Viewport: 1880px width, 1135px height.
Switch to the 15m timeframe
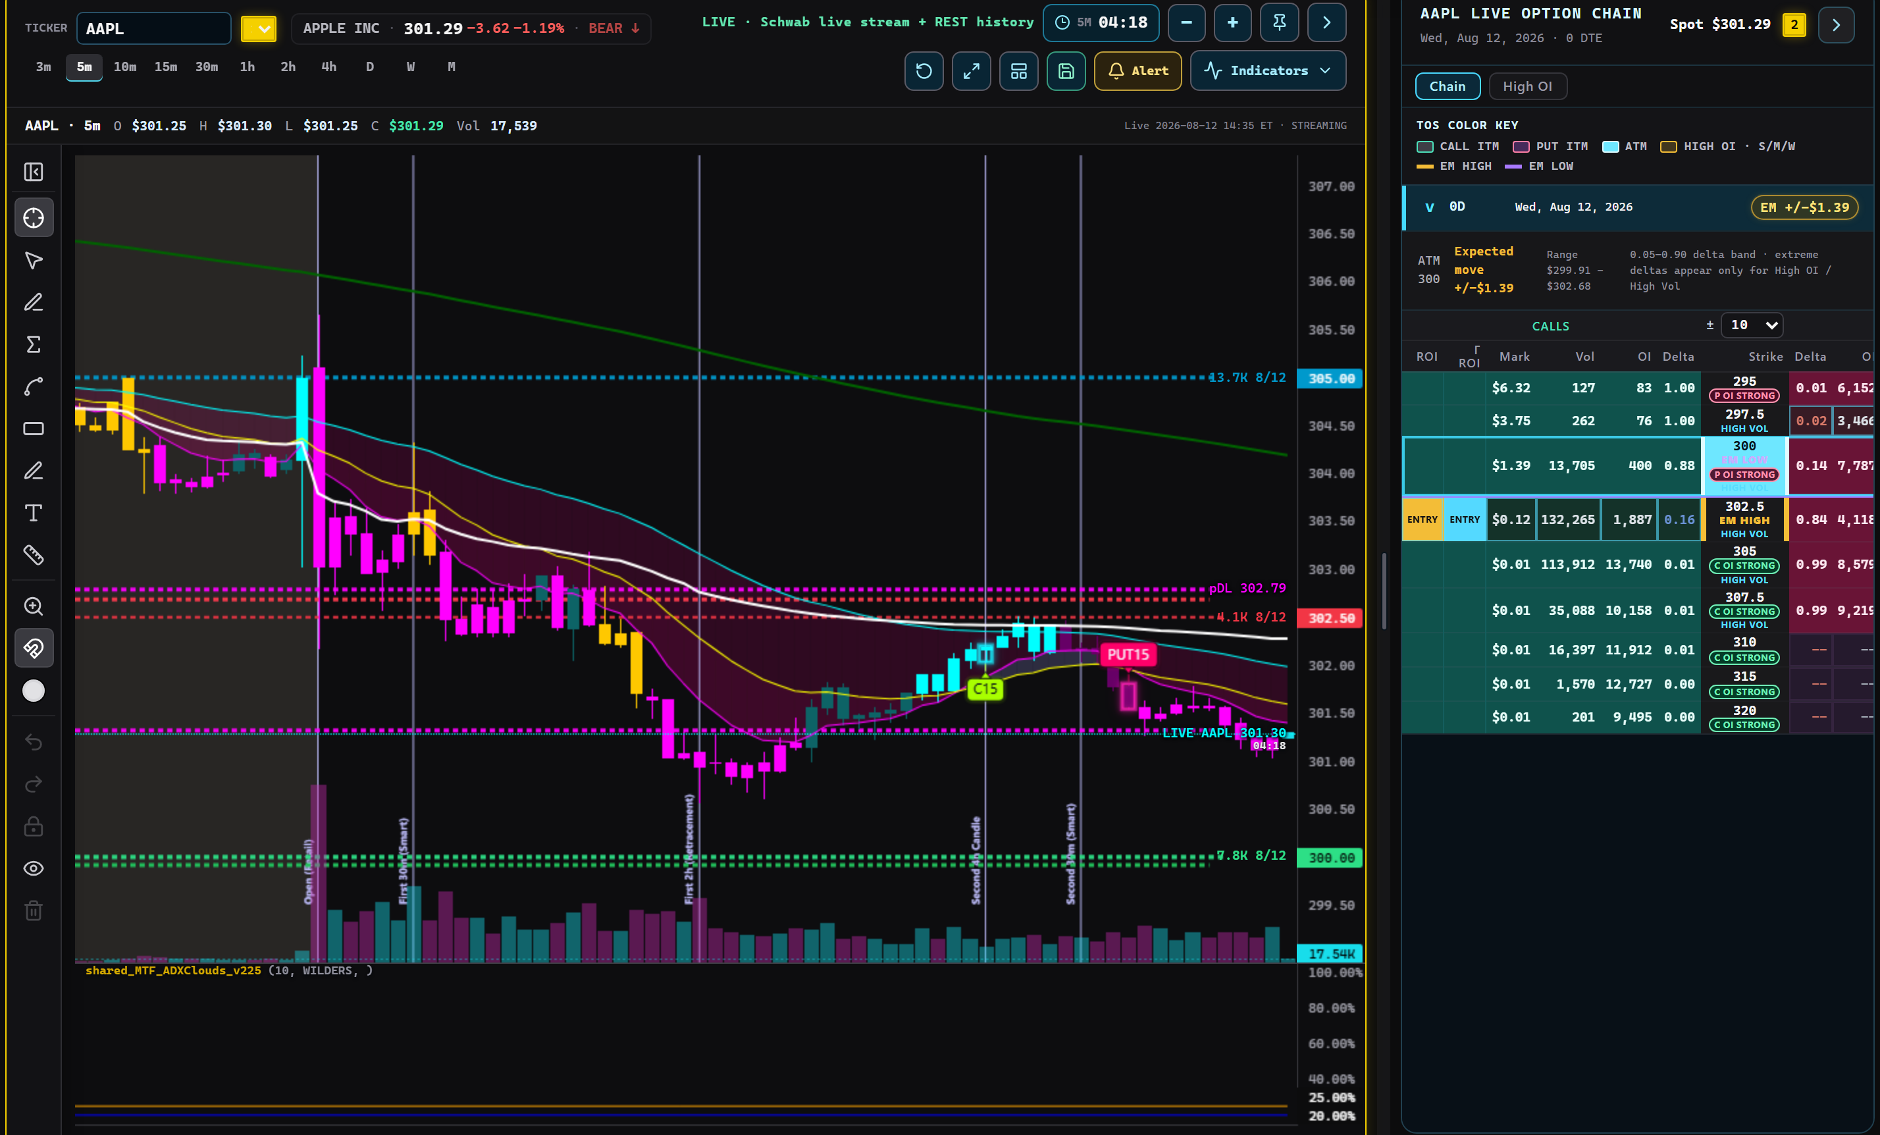[166, 67]
